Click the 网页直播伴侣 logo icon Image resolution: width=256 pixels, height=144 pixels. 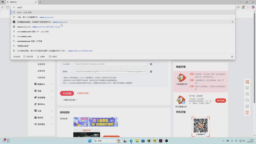click(x=181, y=100)
